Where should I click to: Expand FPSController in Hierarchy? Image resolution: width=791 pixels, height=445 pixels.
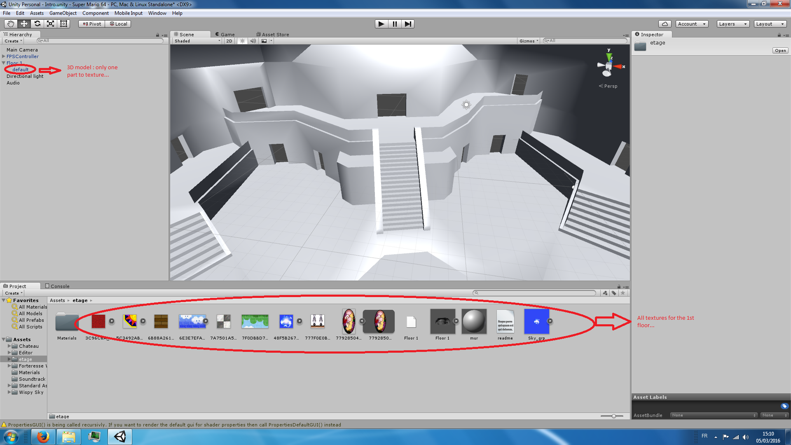pyautogui.click(x=4, y=56)
